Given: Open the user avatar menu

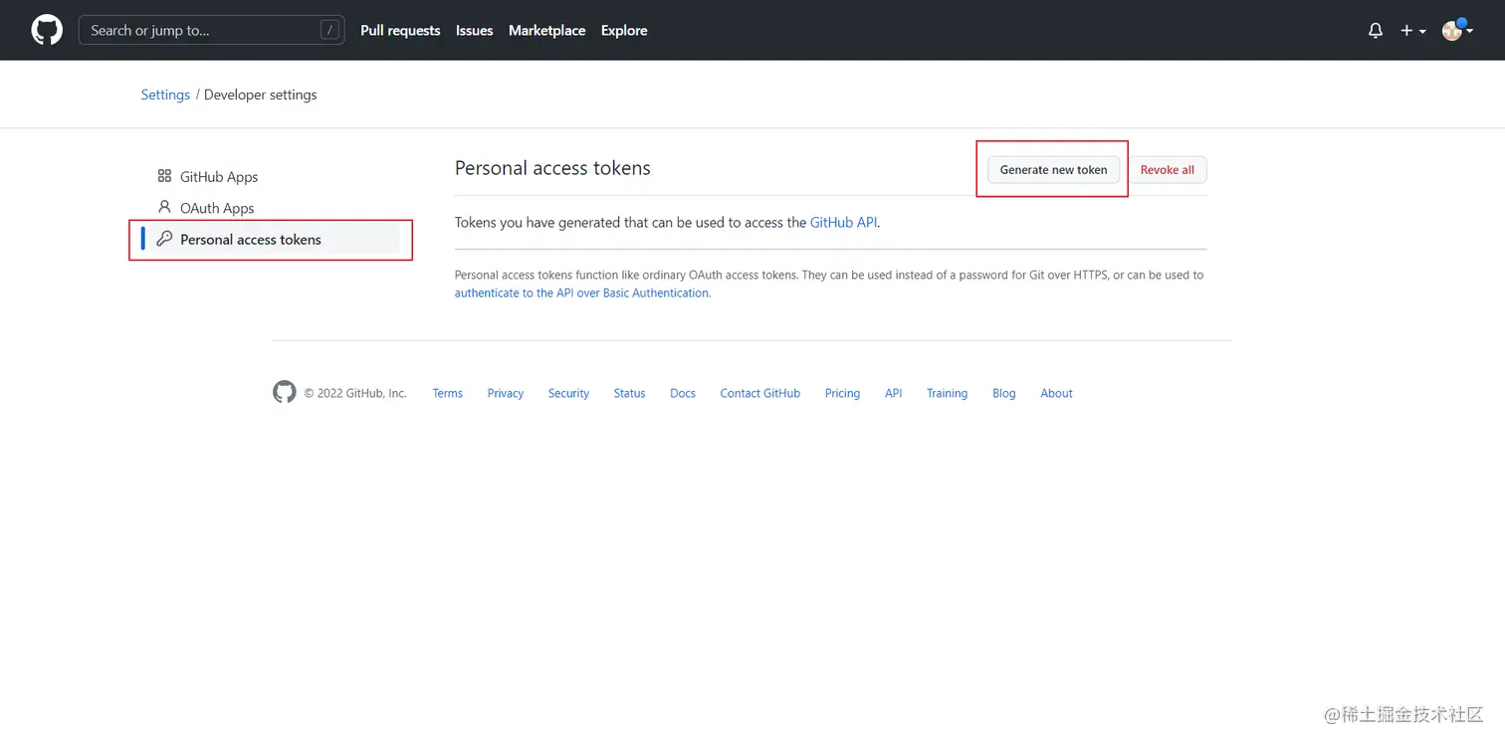Looking at the screenshot, I should (x=1457, y=30).
